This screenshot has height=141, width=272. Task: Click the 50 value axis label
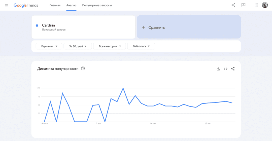[x=39, y=105]
